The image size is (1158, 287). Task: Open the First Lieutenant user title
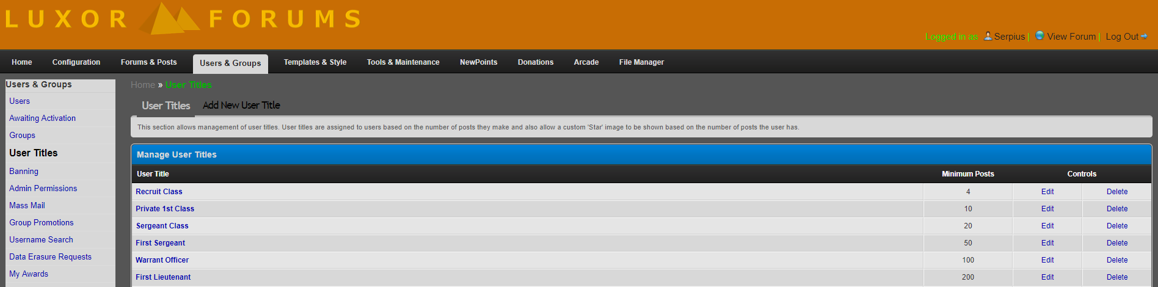point(163,277)
